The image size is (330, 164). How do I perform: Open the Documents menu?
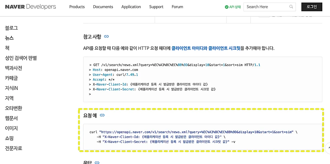pyautogui.click(x=103, y=7)
